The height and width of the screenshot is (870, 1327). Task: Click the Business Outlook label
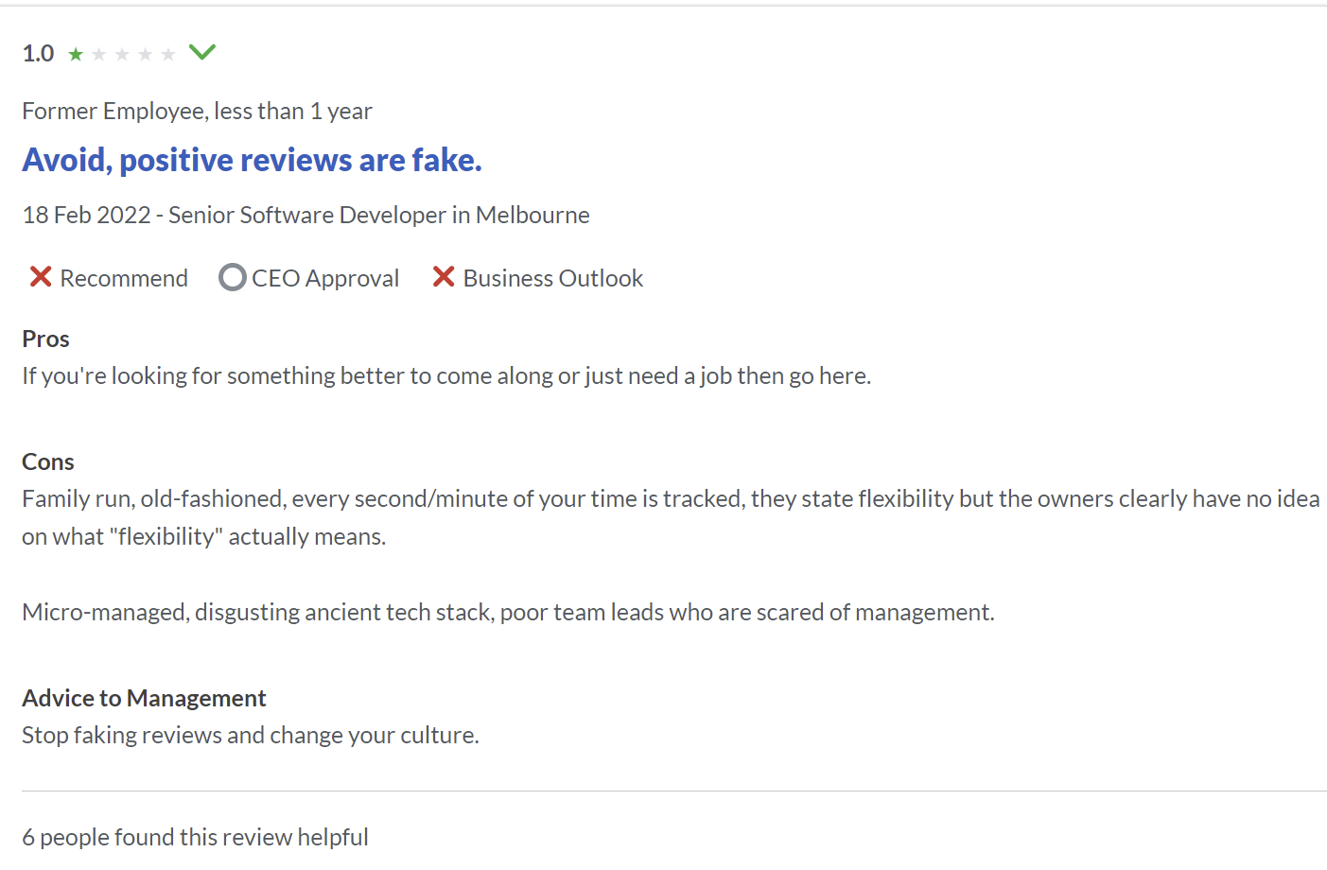[x=553, y=278]
